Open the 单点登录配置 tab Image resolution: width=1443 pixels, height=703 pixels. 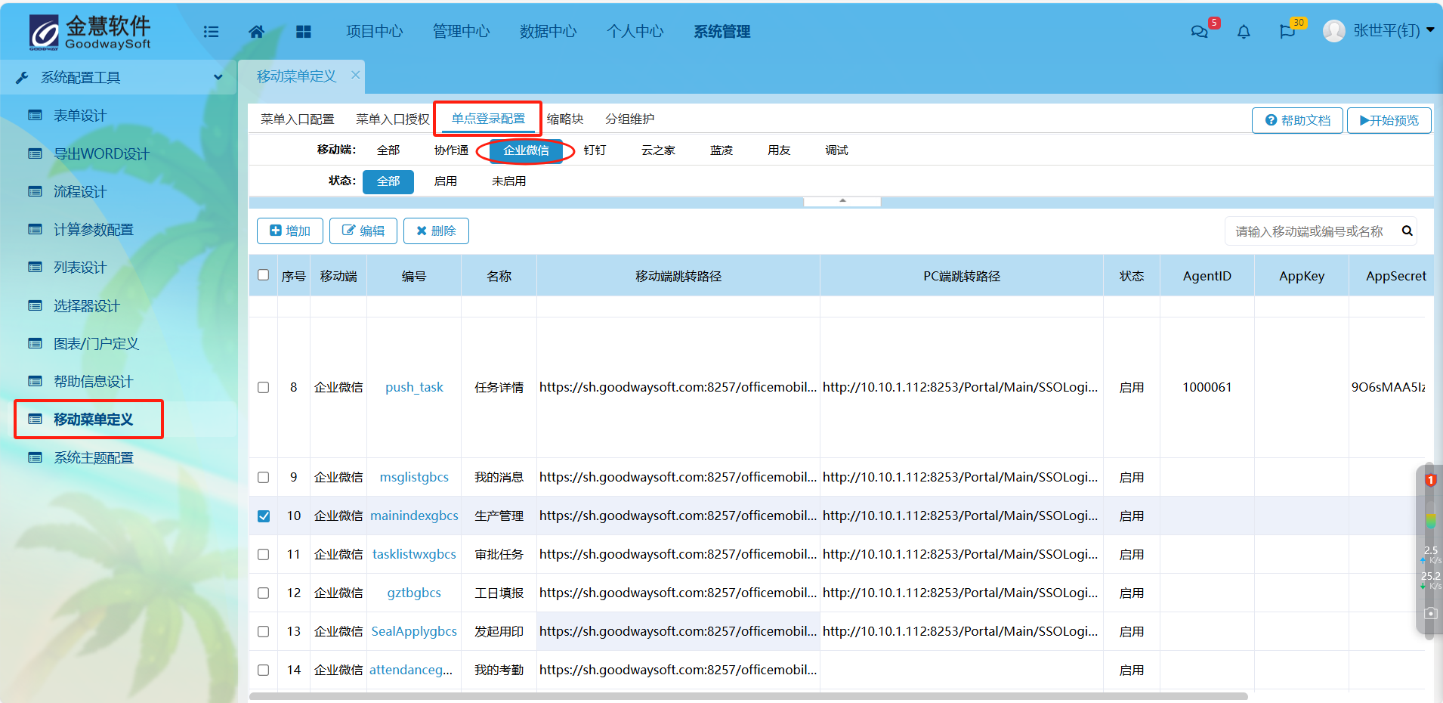[488, 119]
